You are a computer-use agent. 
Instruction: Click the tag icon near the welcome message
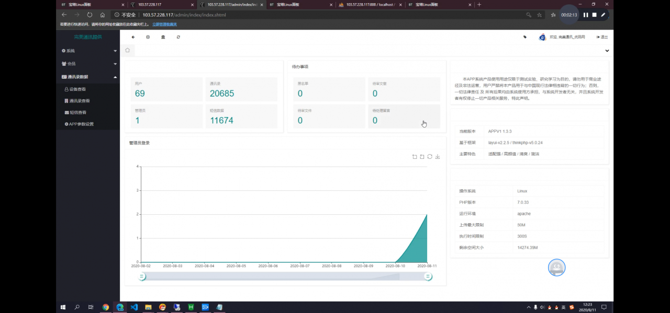[524, 37]
